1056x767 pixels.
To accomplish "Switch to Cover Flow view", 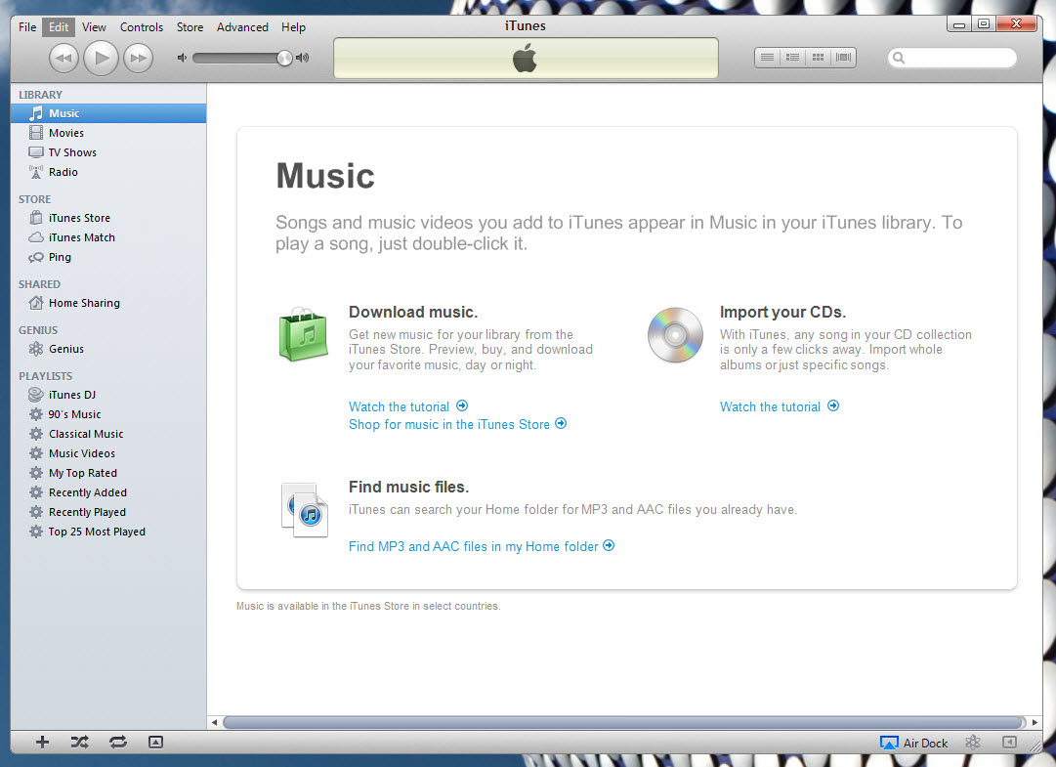I will point(843,58).
